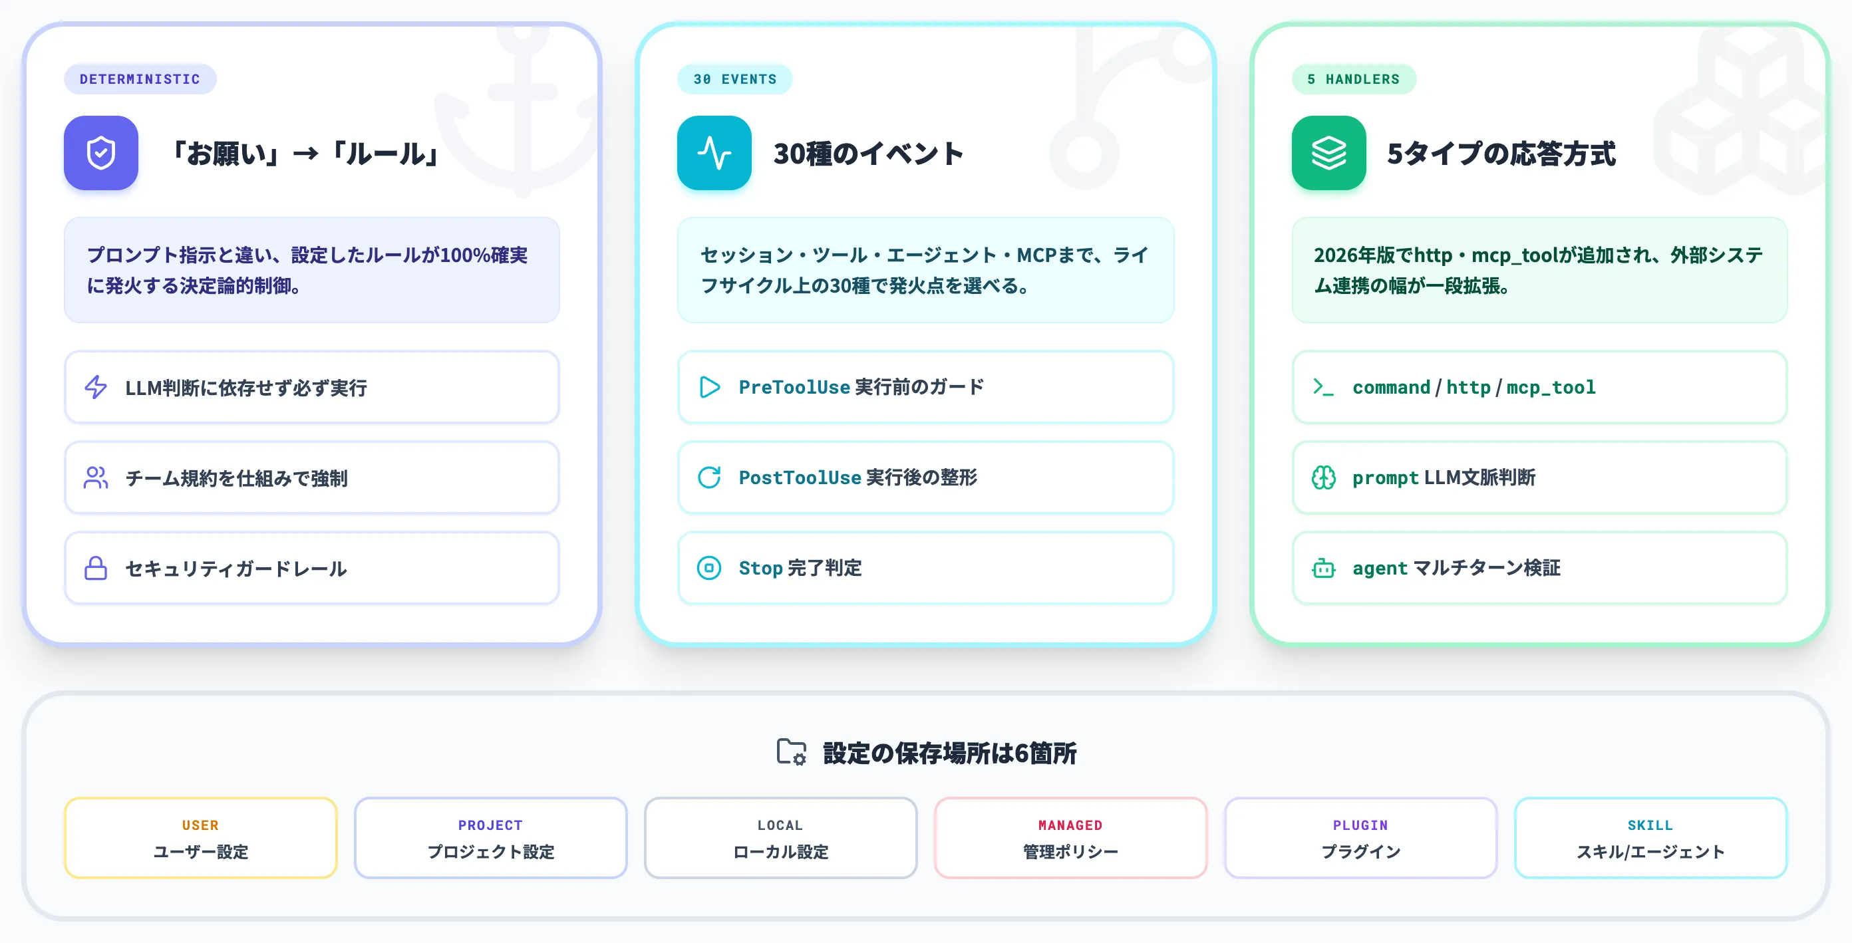The height and width of the screenshot is (943, 1852).
Task: Click the purple shield check icon
Action: point(100,153)
